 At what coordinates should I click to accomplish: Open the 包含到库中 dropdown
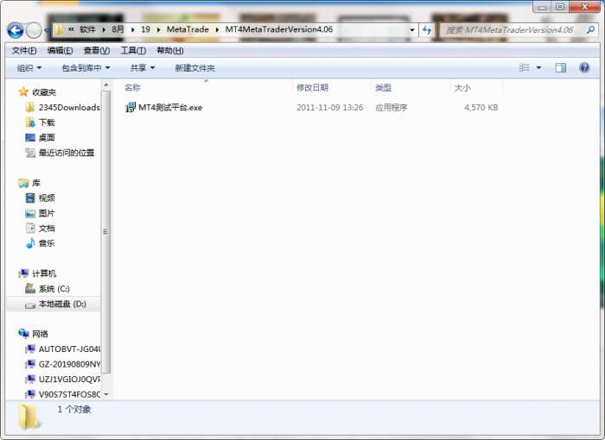86,68
